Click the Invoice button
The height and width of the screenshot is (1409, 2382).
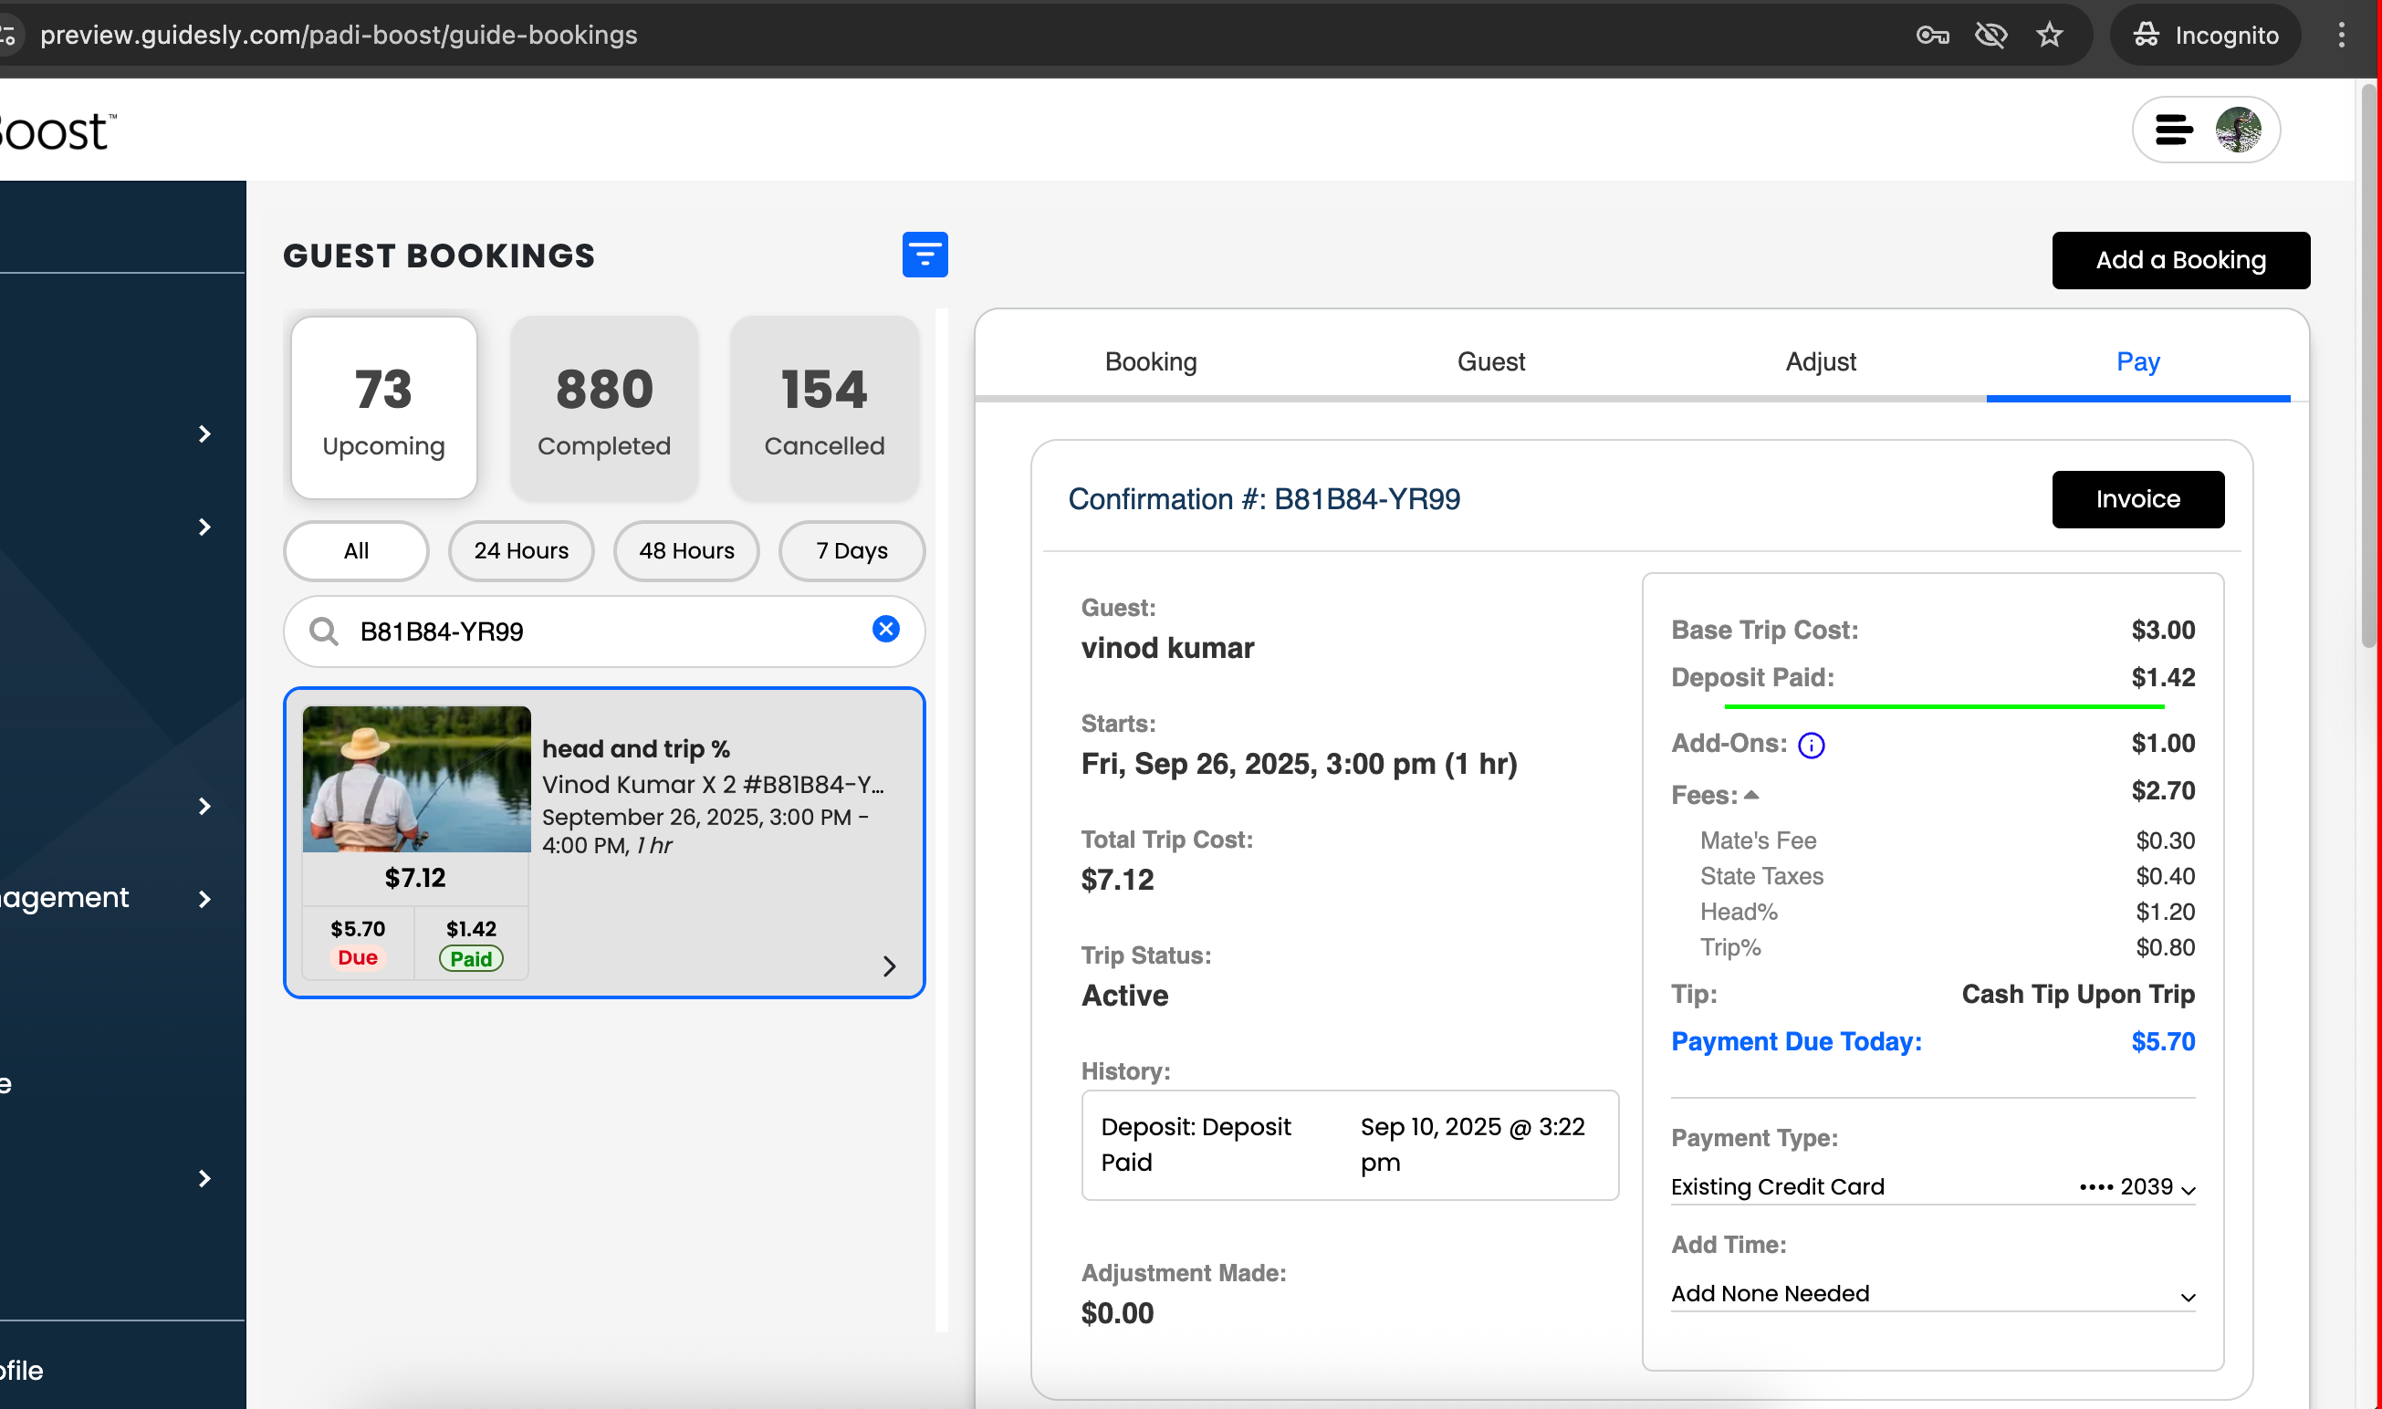coord(2137,499)
